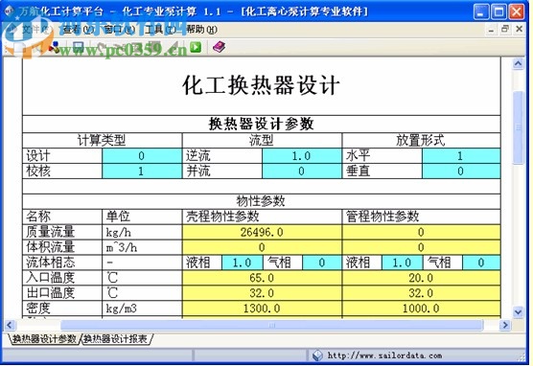Click the horizontal scrollbar left arrow
533x366 pixels.
tap(10, 325)
